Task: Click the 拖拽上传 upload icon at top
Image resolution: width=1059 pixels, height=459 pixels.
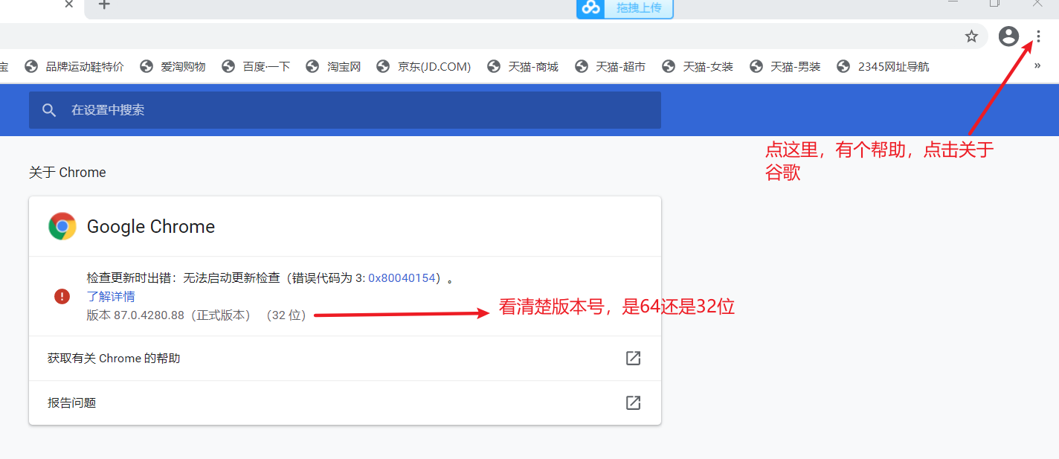Action: click(x=590, y=8)
